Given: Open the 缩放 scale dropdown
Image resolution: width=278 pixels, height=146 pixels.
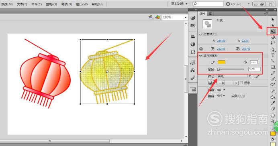Looking at the screenshot, I should pos(227,83).
